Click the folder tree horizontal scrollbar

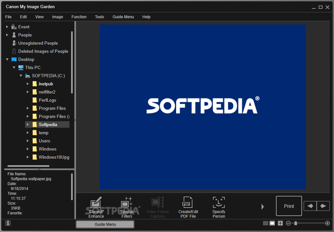(x=28, y=166)
